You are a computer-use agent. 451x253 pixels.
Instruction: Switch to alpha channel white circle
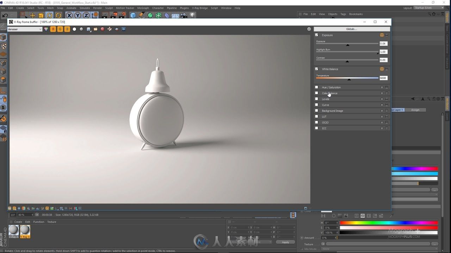74,29
